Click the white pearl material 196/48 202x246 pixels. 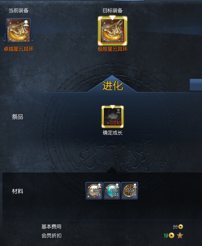(94, 190)
